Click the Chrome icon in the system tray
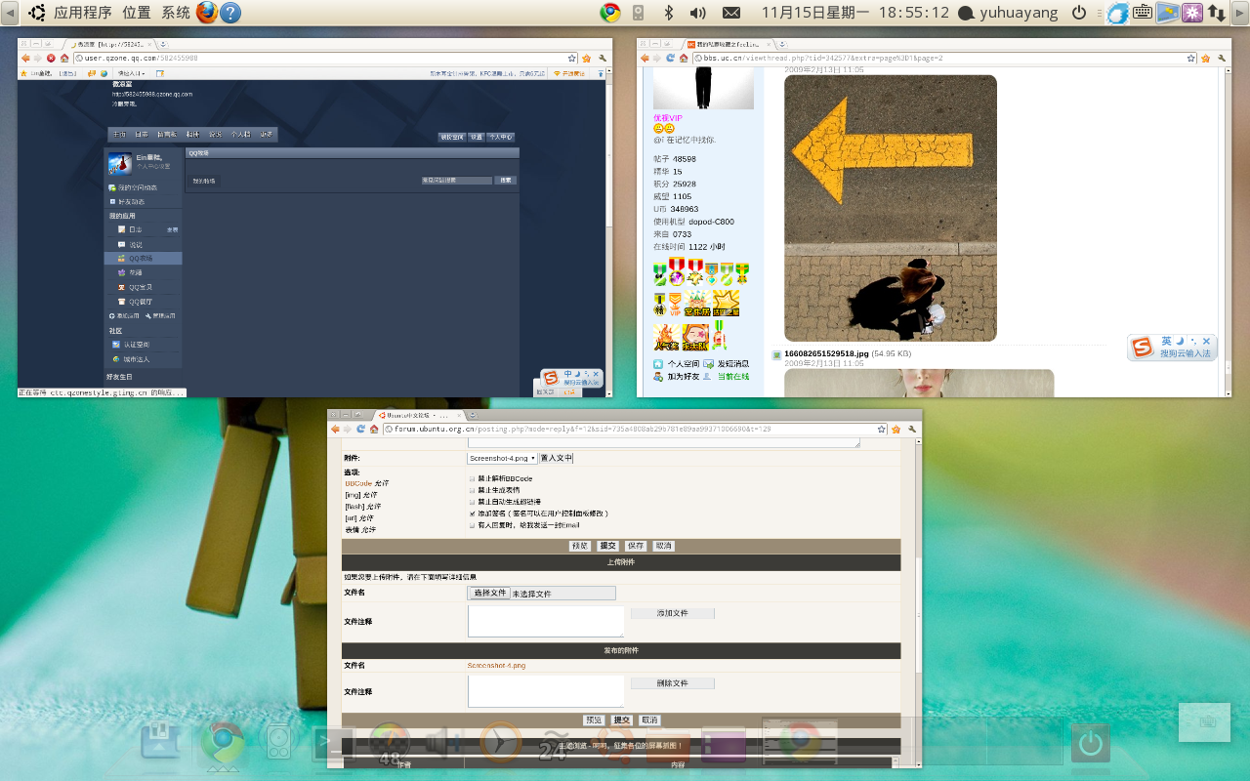 click(610, 13)
